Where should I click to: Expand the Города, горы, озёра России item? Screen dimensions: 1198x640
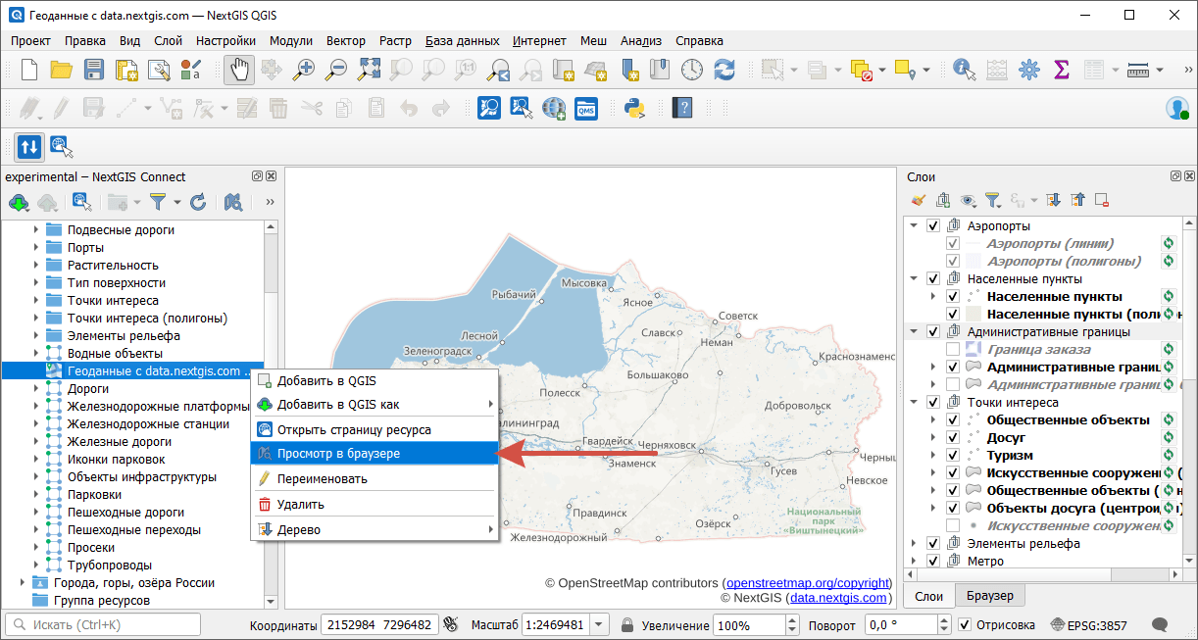coord(23,583)
